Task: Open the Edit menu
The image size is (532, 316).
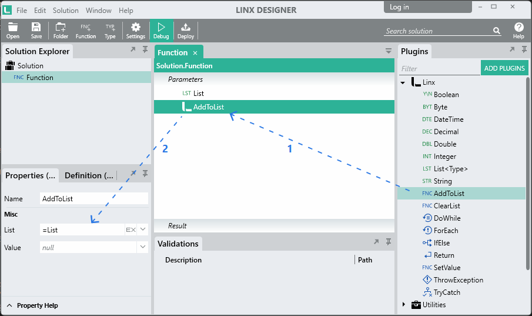Action: pos(40,11)
